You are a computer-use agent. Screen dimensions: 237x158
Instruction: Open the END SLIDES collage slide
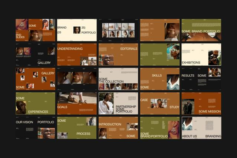point(35,30)
